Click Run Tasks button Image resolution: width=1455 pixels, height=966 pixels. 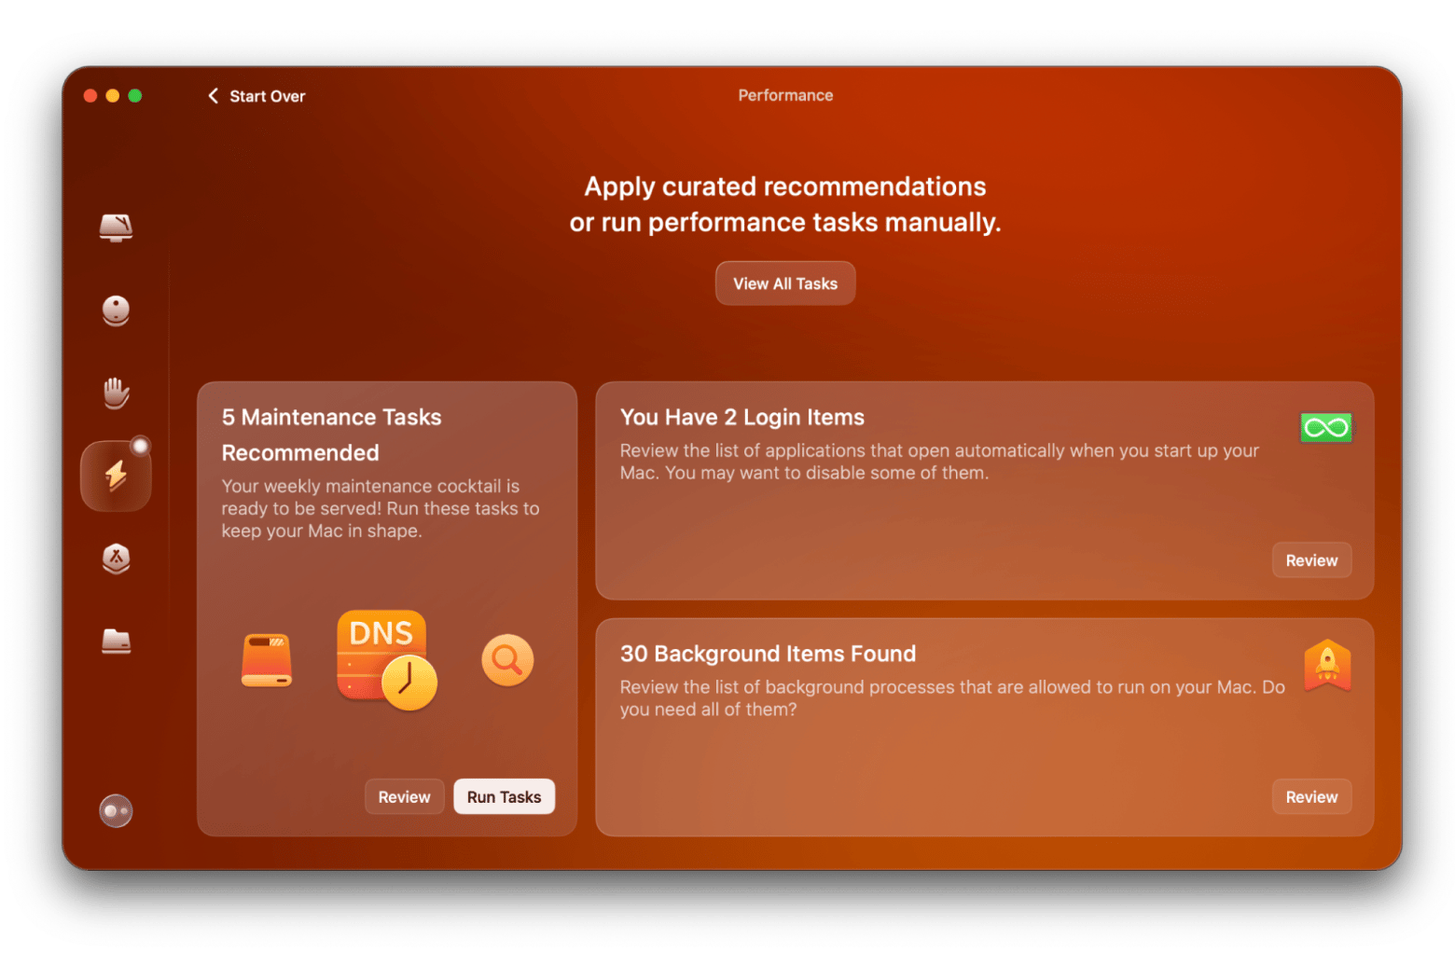[x=504, y=796]
